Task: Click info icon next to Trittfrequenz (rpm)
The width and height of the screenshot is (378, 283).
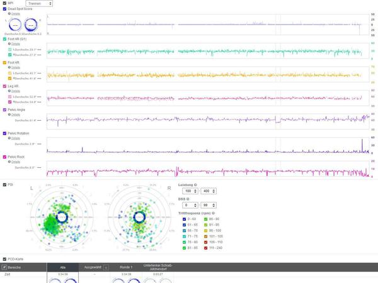Action: coord(213,213)
